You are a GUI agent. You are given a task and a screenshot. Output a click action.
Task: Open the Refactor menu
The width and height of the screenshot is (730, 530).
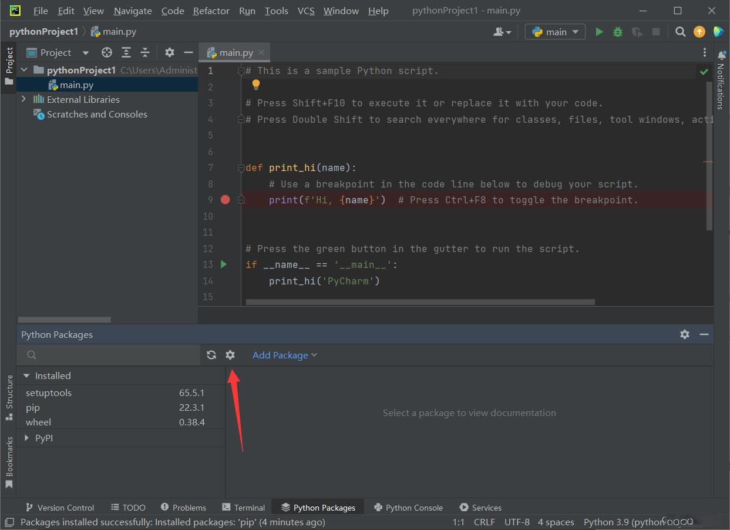pyautogui.click(x=211, y=11)
